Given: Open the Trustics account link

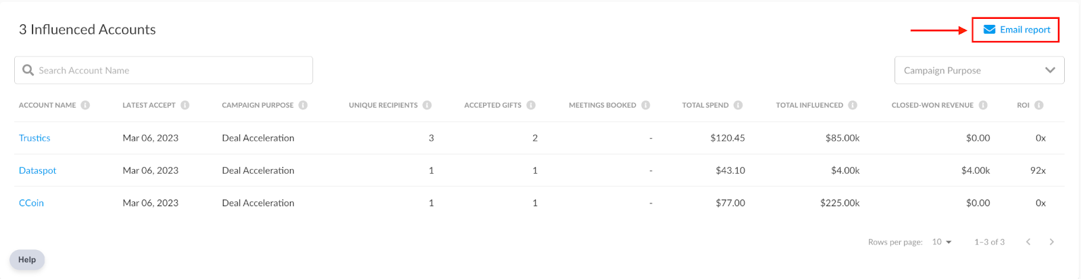Looking at the screenshot, I should pyautogui.click(x=34, y=138).
